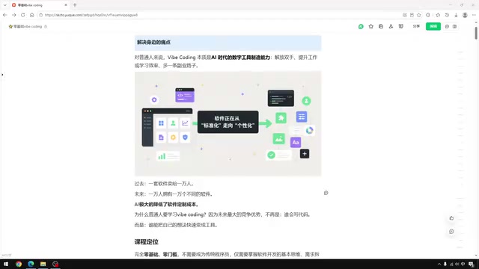Click the first icon in address bar right
The image size is (479, 269).
[405, 15]
